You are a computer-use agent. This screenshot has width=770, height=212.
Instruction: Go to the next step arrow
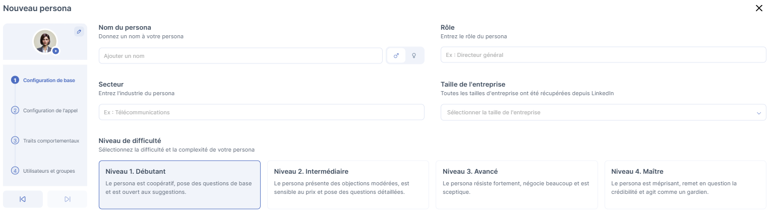click(67, 199)
